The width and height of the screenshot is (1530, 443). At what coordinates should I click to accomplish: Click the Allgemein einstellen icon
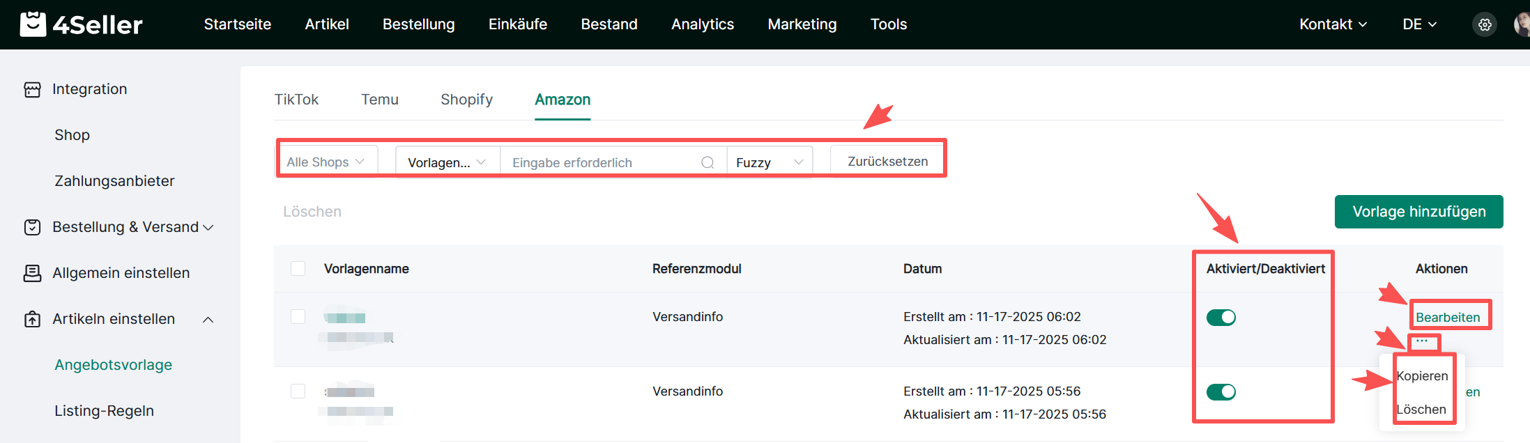pyautogui.click(x=32, y=273)
